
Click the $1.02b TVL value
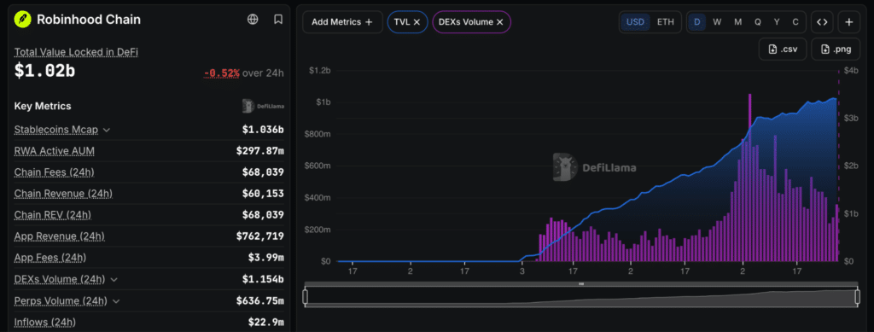coord(44,71)
